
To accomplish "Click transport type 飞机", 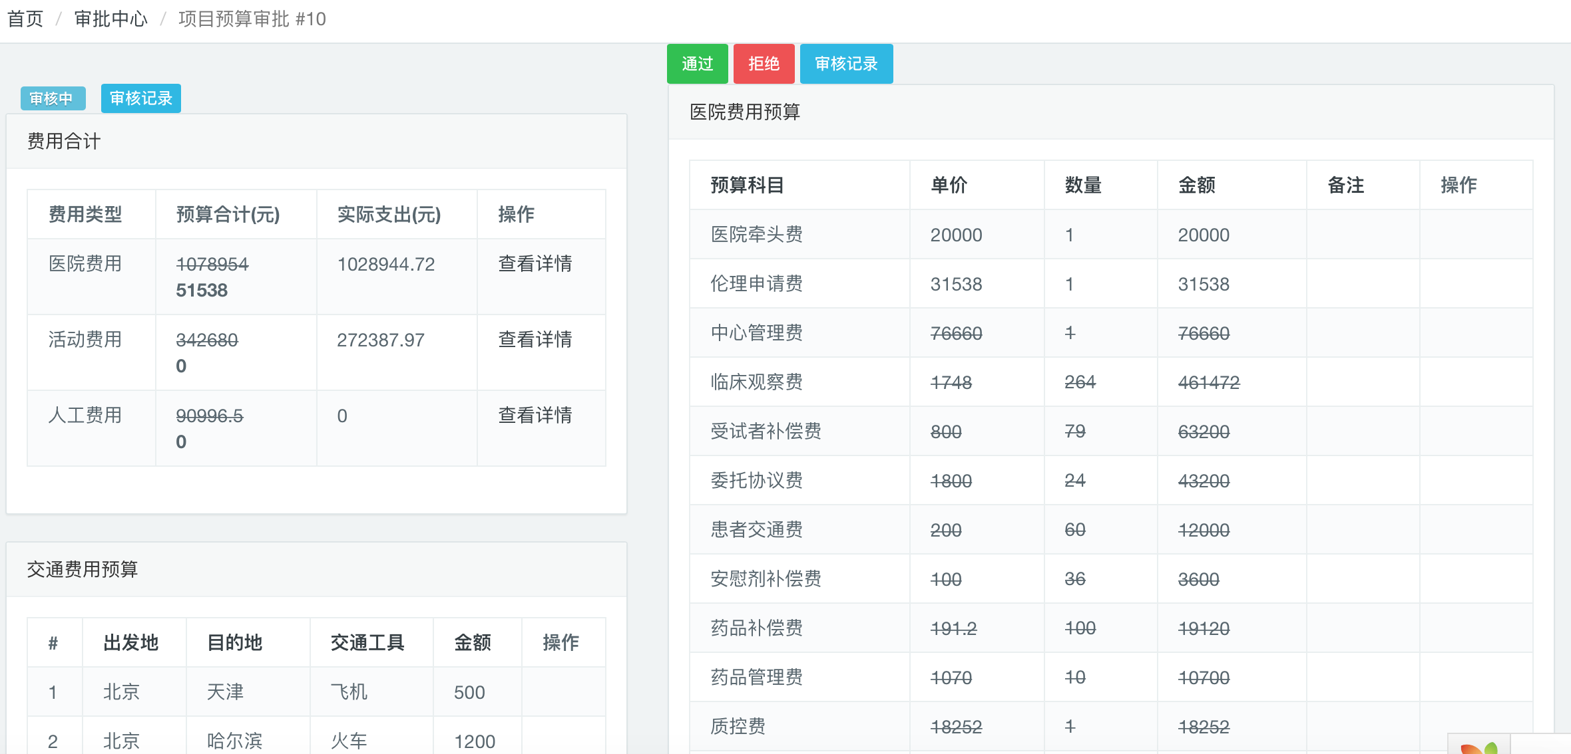I will pyautogui.click(x=349, y=692).
